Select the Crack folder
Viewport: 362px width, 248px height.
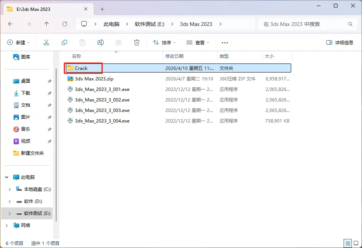(x=178, y=68)
